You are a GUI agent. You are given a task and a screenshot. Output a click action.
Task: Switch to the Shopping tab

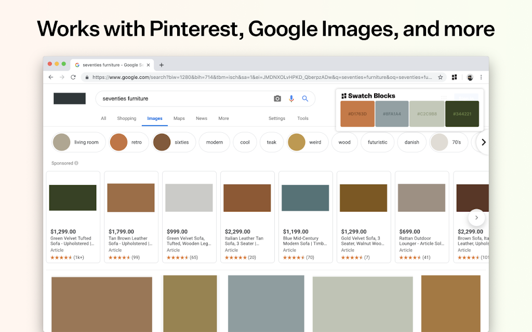[x=127, y=118]
